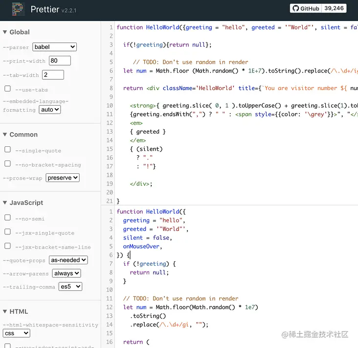
Task: Open the --quote-props as-needed dropdown
Action: (x=68, y=260)
